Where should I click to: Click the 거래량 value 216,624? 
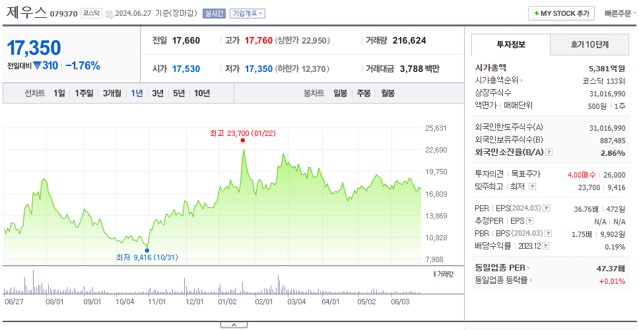[x=409, y=40]
